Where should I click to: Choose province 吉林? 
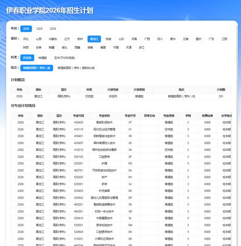80,39
